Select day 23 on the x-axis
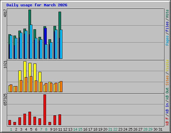 120,129
